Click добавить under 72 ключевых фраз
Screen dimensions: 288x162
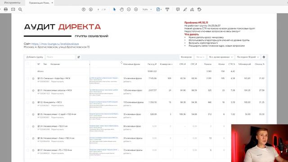127,153
